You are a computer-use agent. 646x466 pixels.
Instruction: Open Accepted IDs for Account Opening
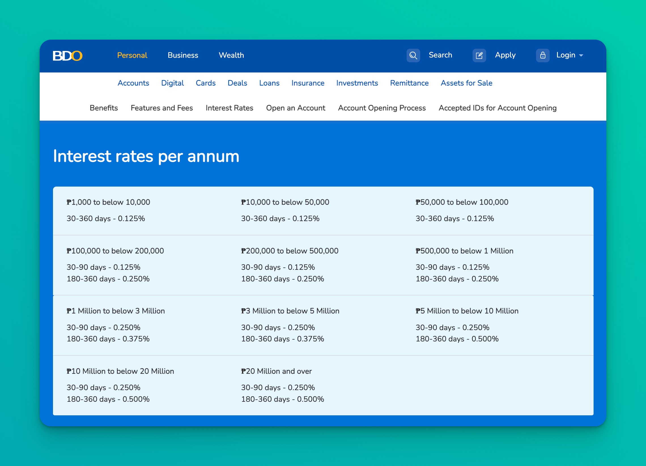click(498, 108)
